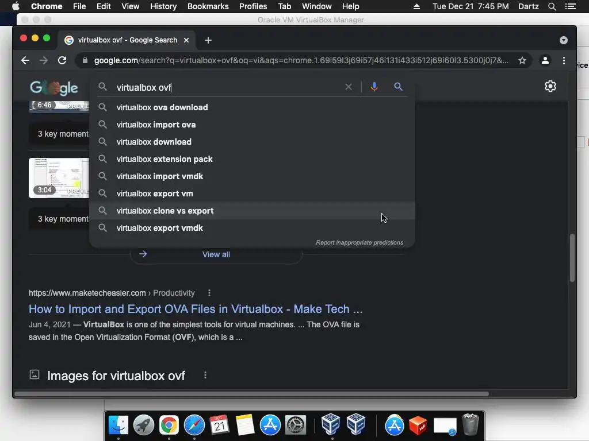589x441 pixels.
Task: Click the eject icon in the menu bar
Action: 416,6
